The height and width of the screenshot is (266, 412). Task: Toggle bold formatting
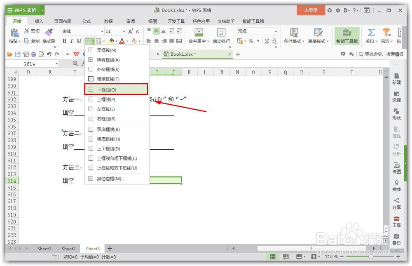coord(65,41)
